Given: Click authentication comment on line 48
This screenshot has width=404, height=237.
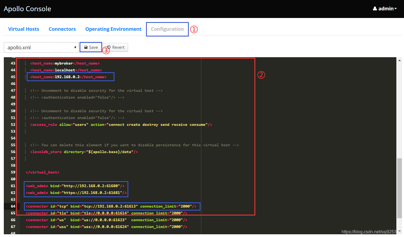Looking at the screenshot, I should pos(77,97).
